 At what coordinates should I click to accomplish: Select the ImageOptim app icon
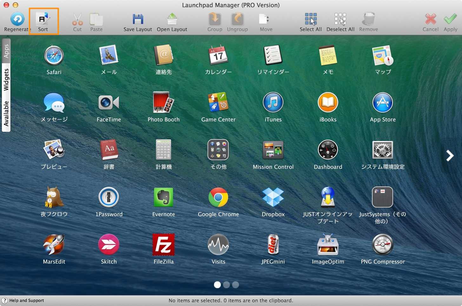pos(328,245)
